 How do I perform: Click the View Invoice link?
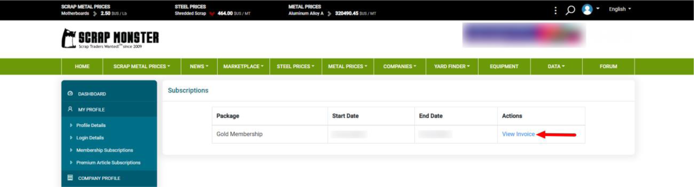click(518, 134)
